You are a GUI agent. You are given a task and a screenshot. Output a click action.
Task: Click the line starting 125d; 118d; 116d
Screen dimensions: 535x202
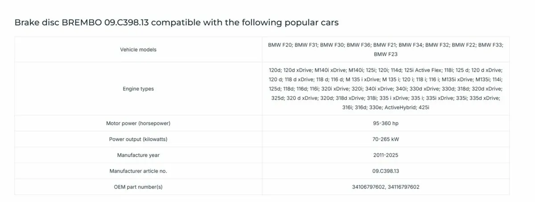(386, 89)
